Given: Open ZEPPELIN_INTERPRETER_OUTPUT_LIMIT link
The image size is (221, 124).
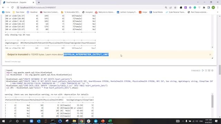Looking at the screenshot, I should (x=86, y=54).
